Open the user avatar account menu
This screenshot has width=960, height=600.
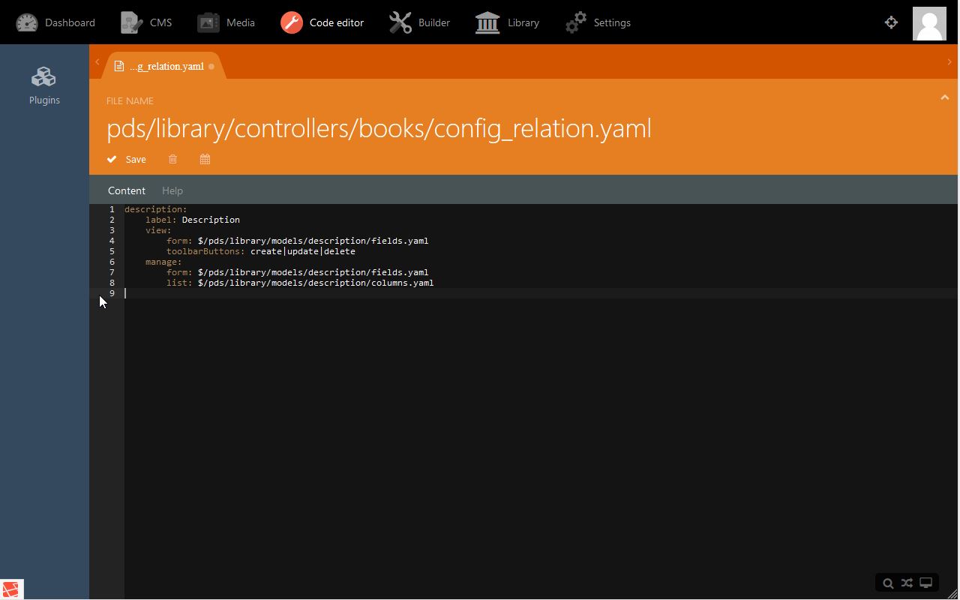[929, 22]
